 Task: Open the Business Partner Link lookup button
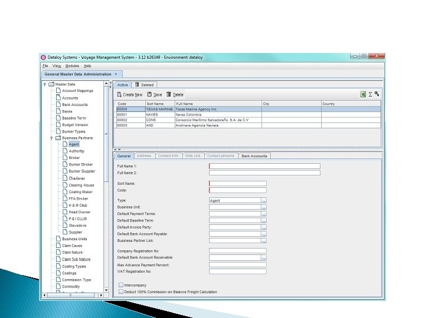[264, 240]
